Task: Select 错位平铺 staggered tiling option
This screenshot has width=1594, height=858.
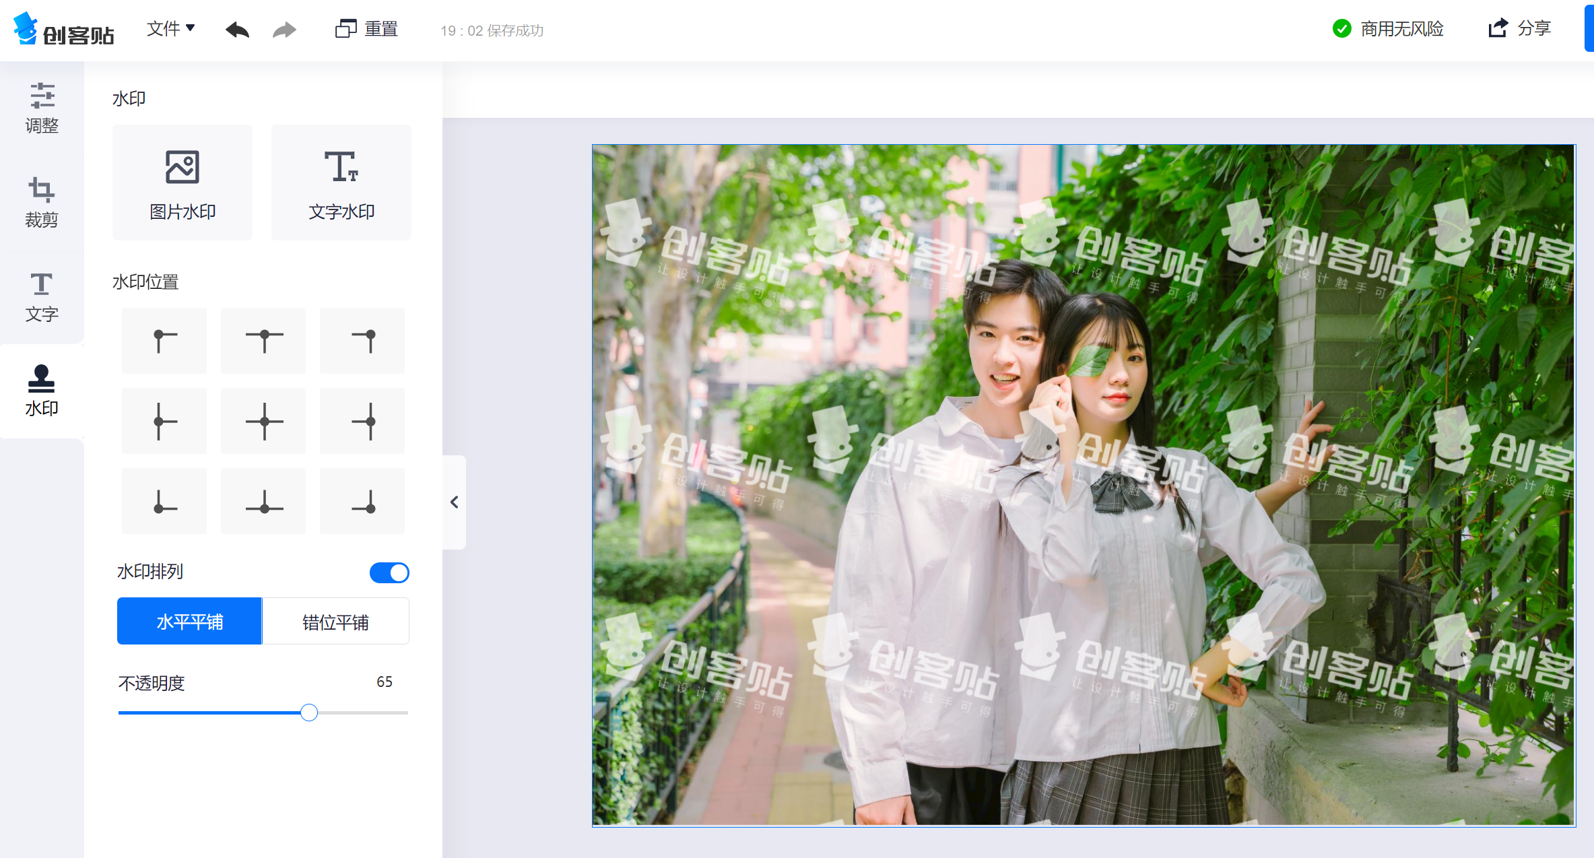Action: [335, 621]
